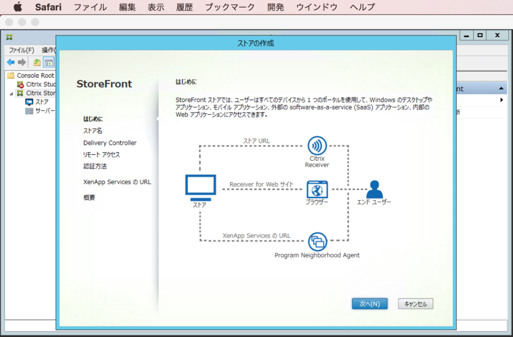Click the forward arrow toolbar icon
The image size is (513, 337).
(22, 62)
